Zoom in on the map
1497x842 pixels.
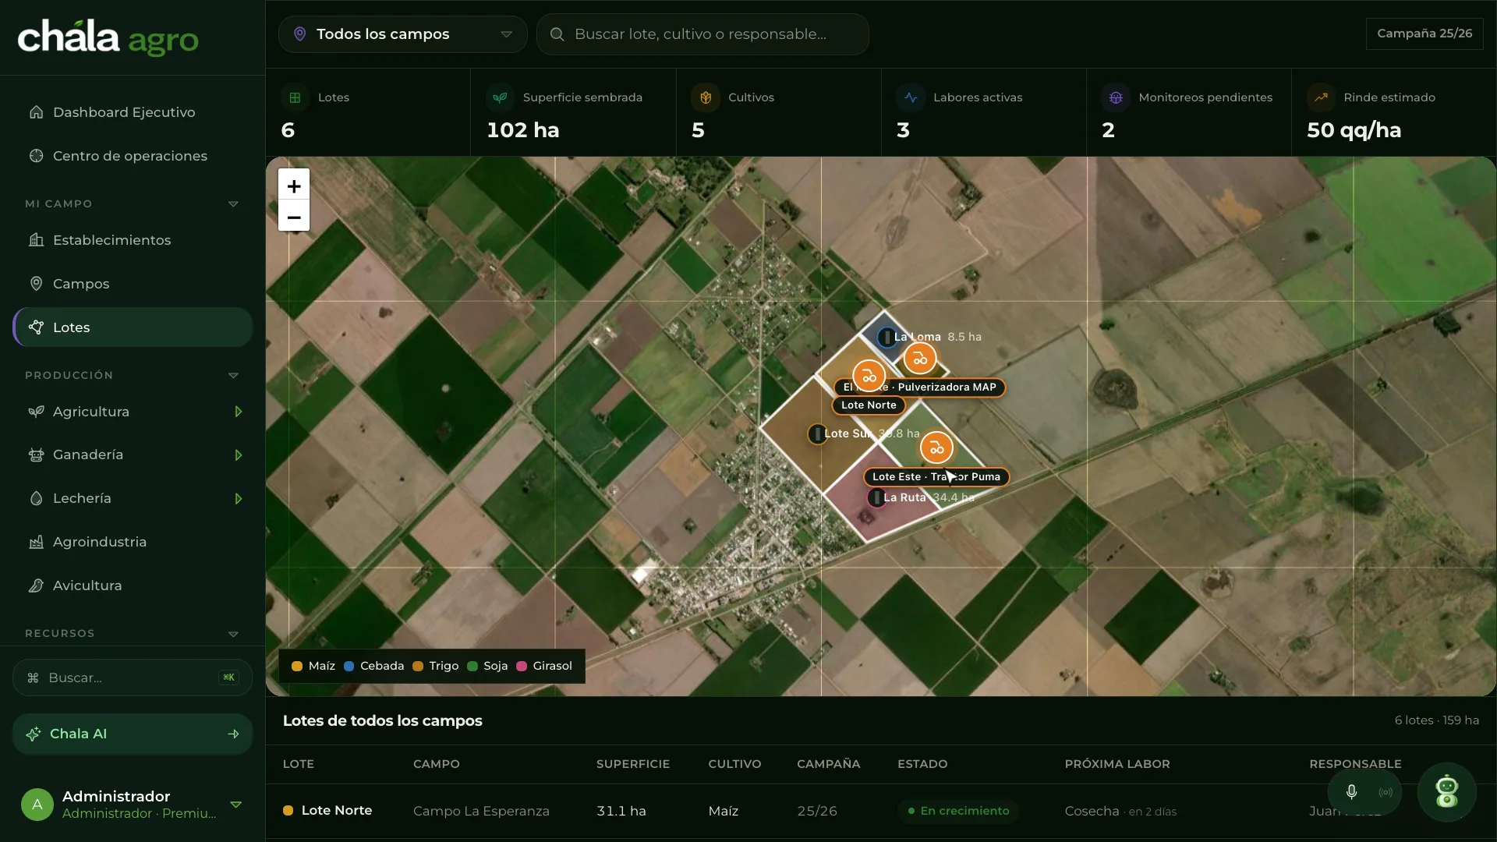[294, 186]
